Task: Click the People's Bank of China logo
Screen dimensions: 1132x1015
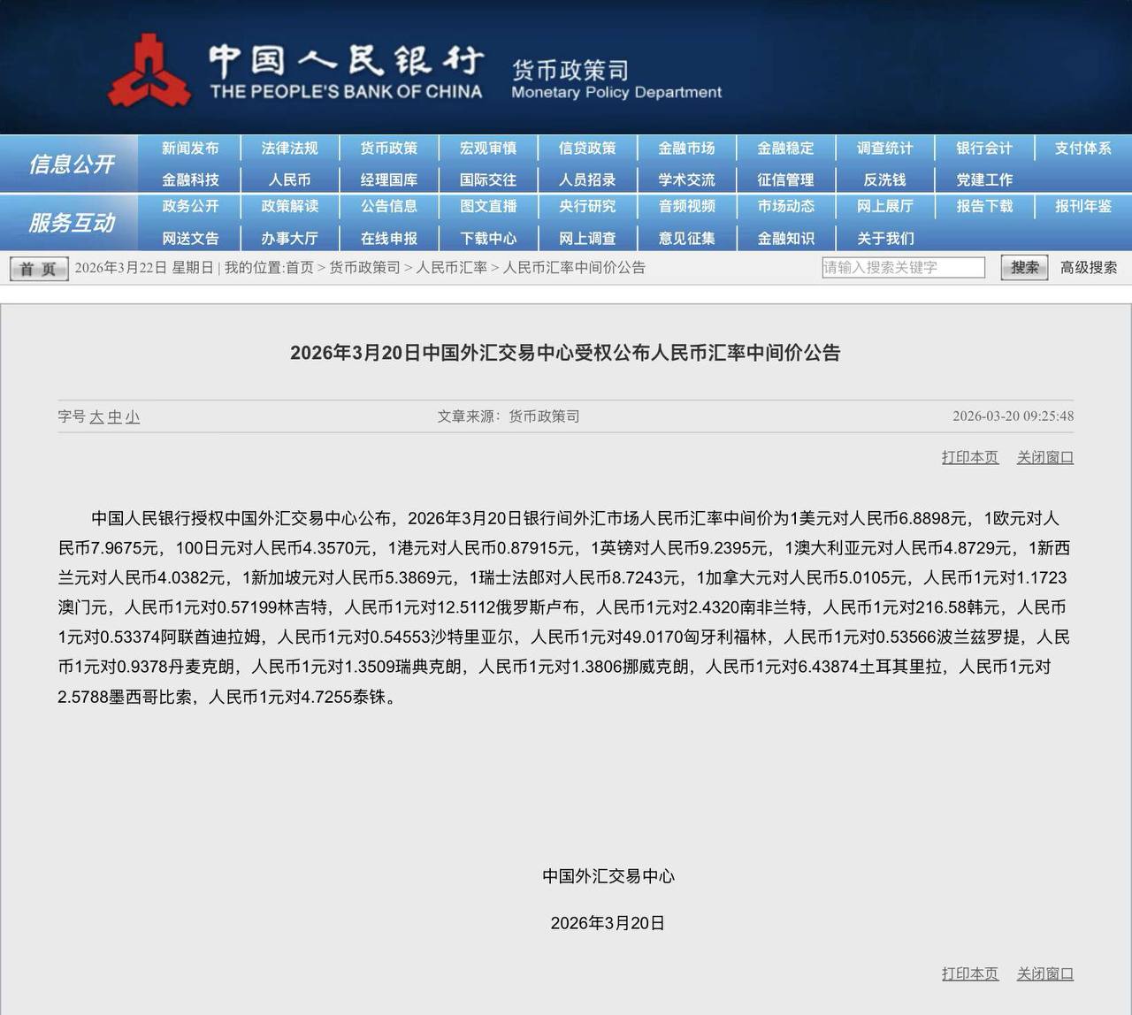Action: tap(149, 71)
